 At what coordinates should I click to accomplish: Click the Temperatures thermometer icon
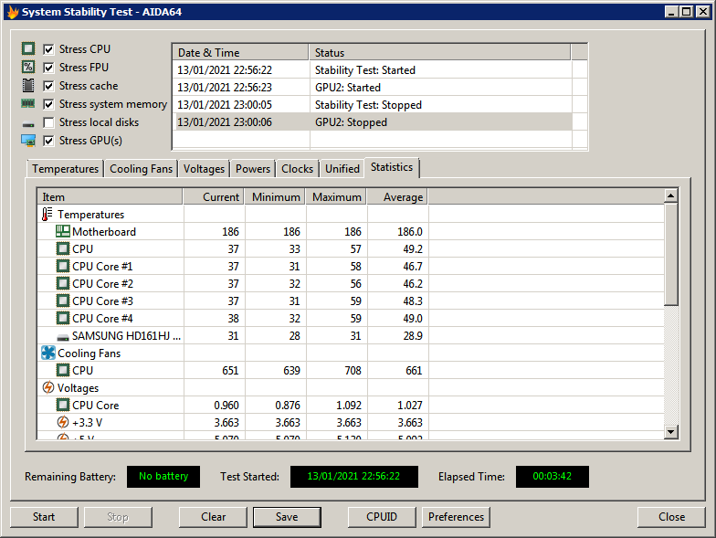point(47,214)
